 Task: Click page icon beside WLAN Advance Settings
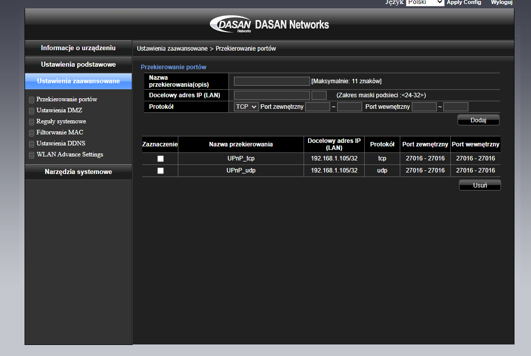pos(32,155)
